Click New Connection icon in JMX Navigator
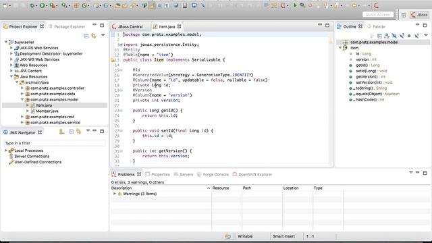The height and width of the screenshot is (243, 432). 61,132
